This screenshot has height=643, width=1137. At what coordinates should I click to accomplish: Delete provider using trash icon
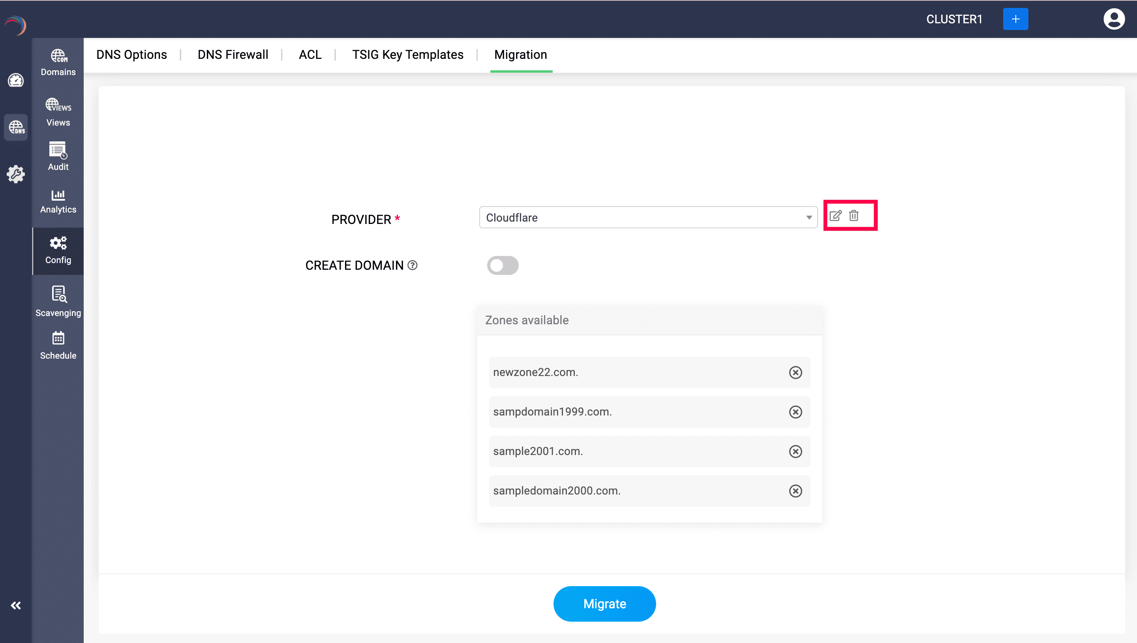pyautogui.click(x=854, y=216)
